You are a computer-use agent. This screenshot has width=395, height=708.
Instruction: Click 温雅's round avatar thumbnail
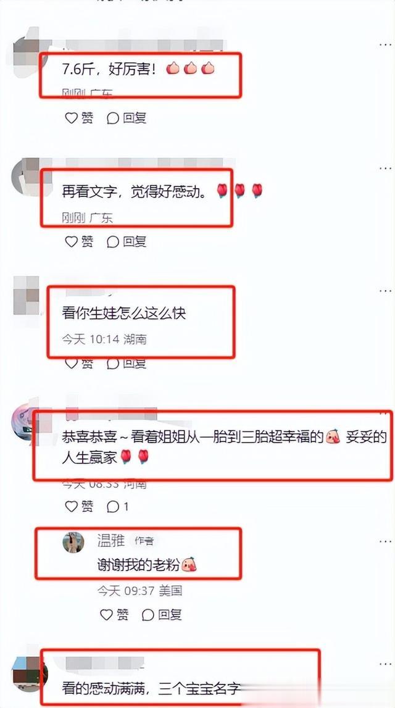[x=73, y=543]
